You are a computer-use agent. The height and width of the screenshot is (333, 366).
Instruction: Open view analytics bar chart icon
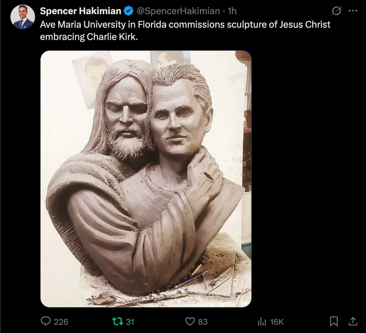tap(262, 322)
